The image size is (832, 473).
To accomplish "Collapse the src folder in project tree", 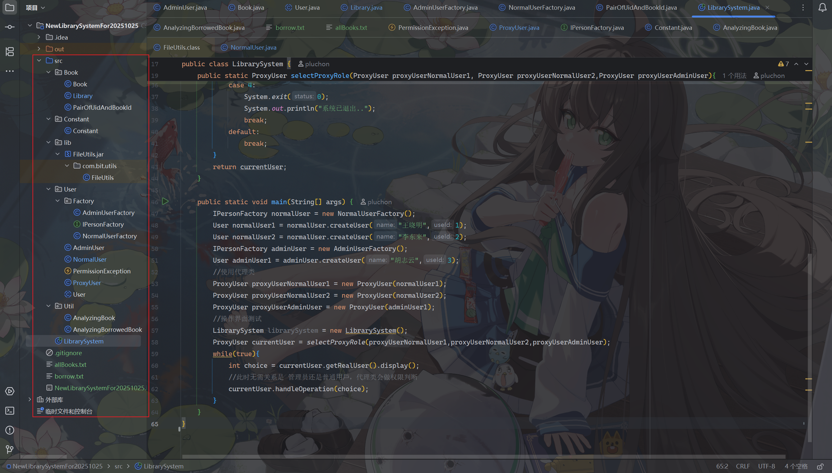I will click(39, 60).
